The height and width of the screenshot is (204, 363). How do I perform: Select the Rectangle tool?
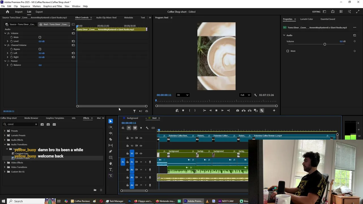(111, 158)
